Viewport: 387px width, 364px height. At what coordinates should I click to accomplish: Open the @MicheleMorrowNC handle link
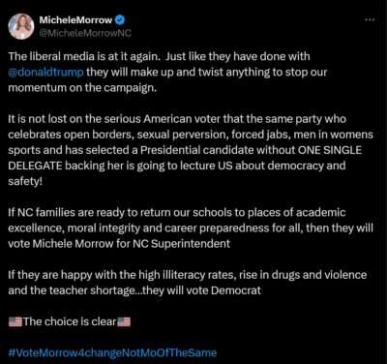tap(85, 33)
